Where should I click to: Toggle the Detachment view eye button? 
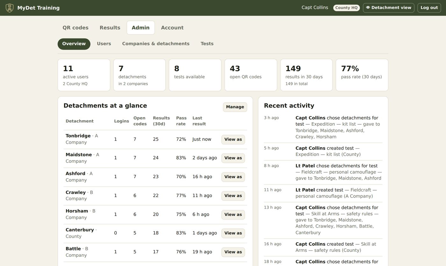pyautogui.click(x=389, y=8)
